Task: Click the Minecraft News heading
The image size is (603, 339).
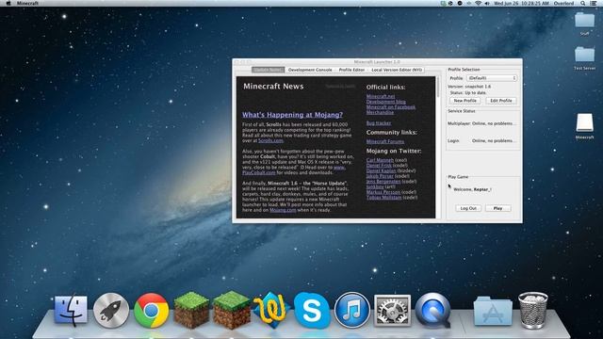Action: tap(273, 87)
